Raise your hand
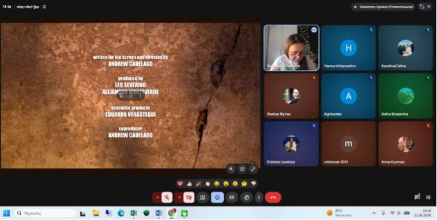437x220 pixels. 246,198
